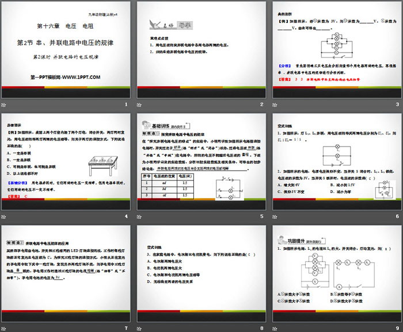
Task: Click slide number 1 label
Action: (126, 105)
